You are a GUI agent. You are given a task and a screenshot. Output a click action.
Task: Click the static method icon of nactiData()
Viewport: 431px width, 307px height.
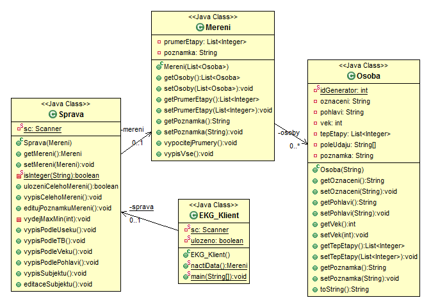tap(186, 265)
